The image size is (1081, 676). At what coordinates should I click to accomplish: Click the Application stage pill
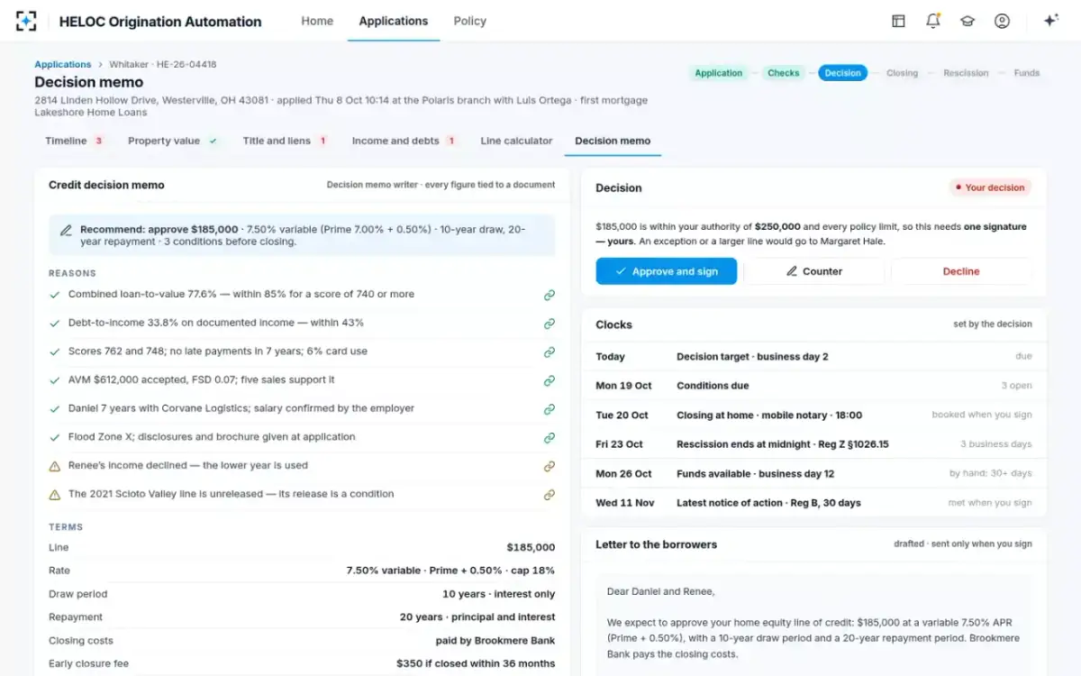point(719,73)
